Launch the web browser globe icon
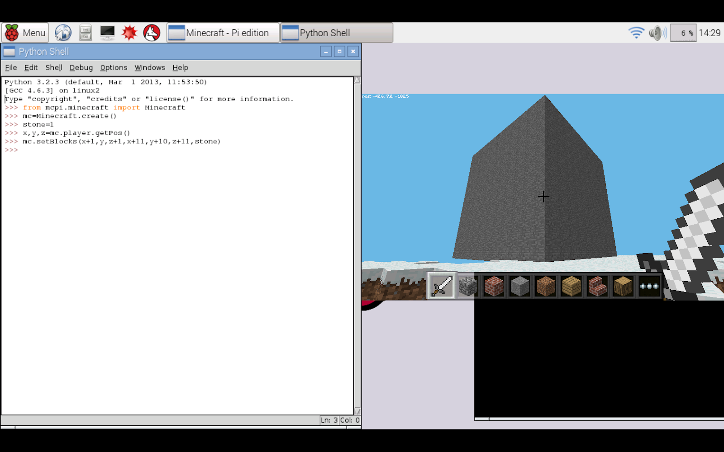This screenshot has width=724, height=452. [x=63, y=33]
